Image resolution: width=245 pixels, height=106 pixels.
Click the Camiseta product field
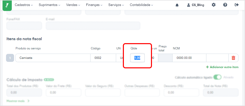pyautogui.click(x=53, y=58)
